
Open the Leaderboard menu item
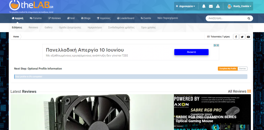(x=125, y=18)
